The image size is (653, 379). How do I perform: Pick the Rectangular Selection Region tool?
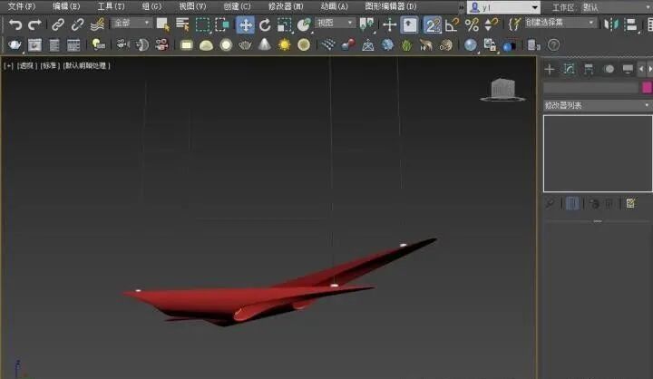pos(202,25)
